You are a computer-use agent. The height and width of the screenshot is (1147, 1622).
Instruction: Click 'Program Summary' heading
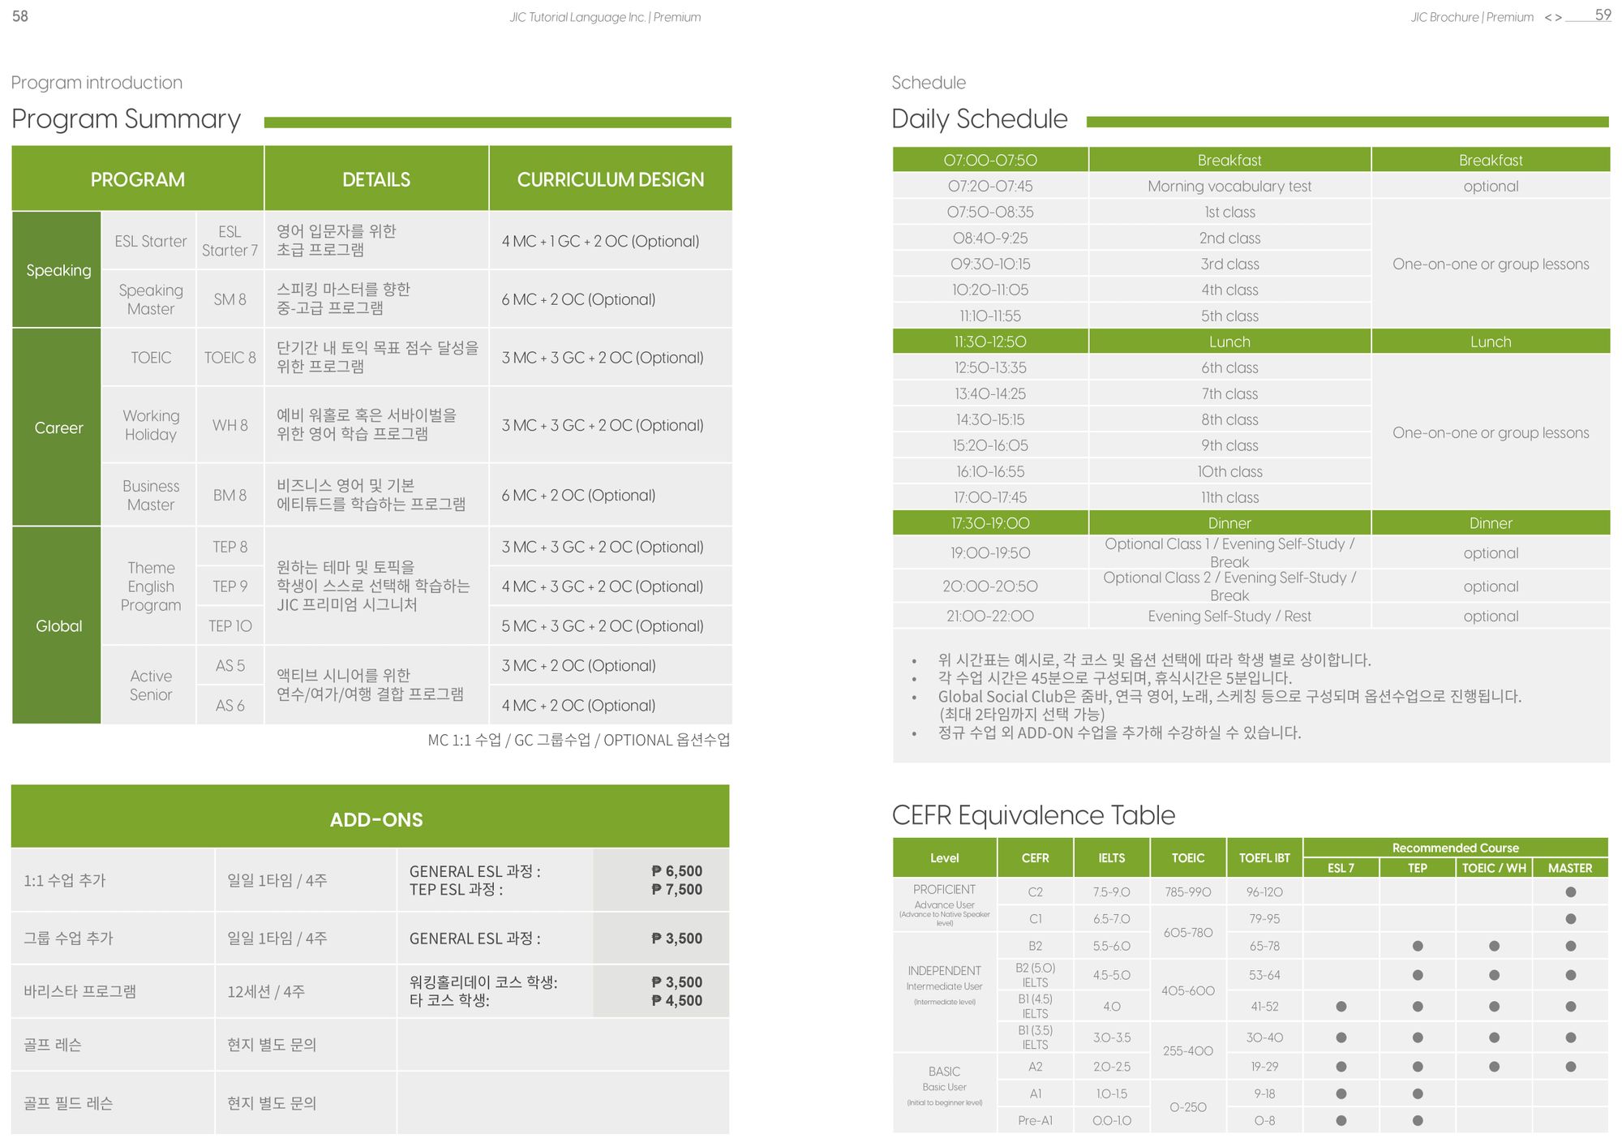click(x=126, y=118)
